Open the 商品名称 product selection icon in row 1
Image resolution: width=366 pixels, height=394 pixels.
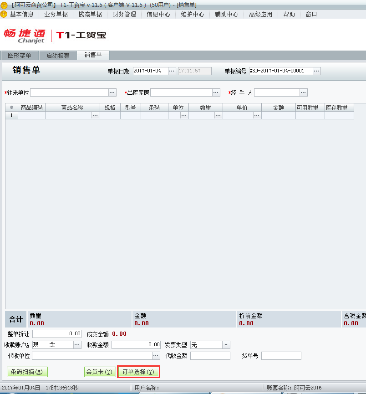click(x=95, y=115)
